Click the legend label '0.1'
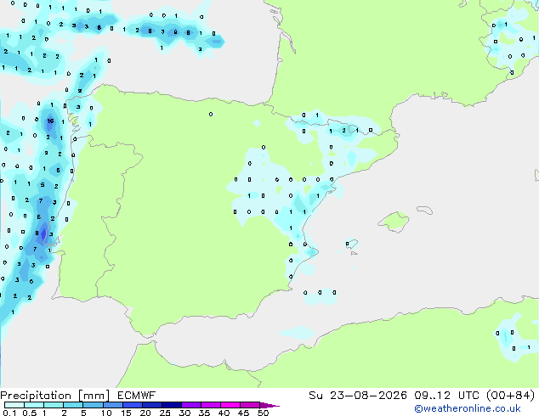The height and width of the screenshot is (416, 539). (x=9, y=413)
